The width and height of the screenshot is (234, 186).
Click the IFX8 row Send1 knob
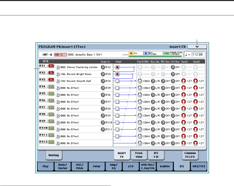click(x=184, y=116)
